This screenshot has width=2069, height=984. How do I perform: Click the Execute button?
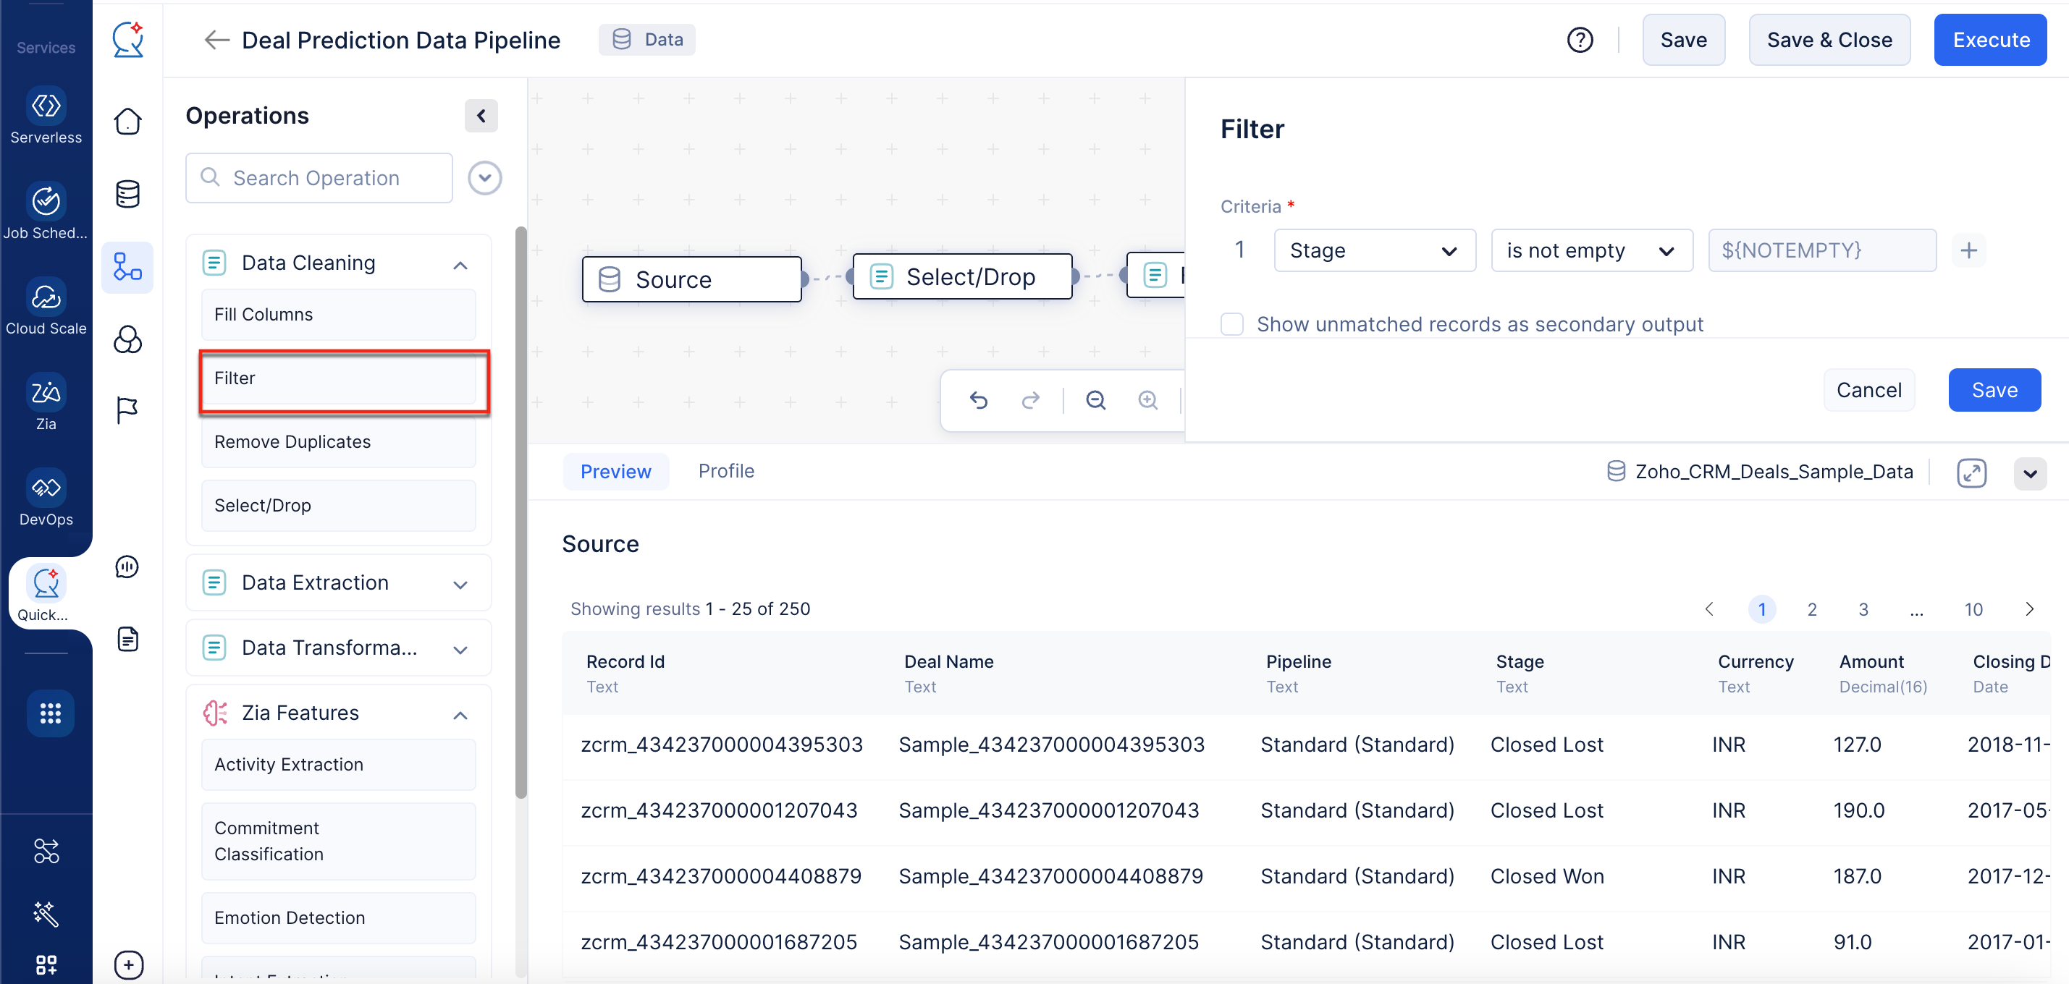click(1990, 40)
